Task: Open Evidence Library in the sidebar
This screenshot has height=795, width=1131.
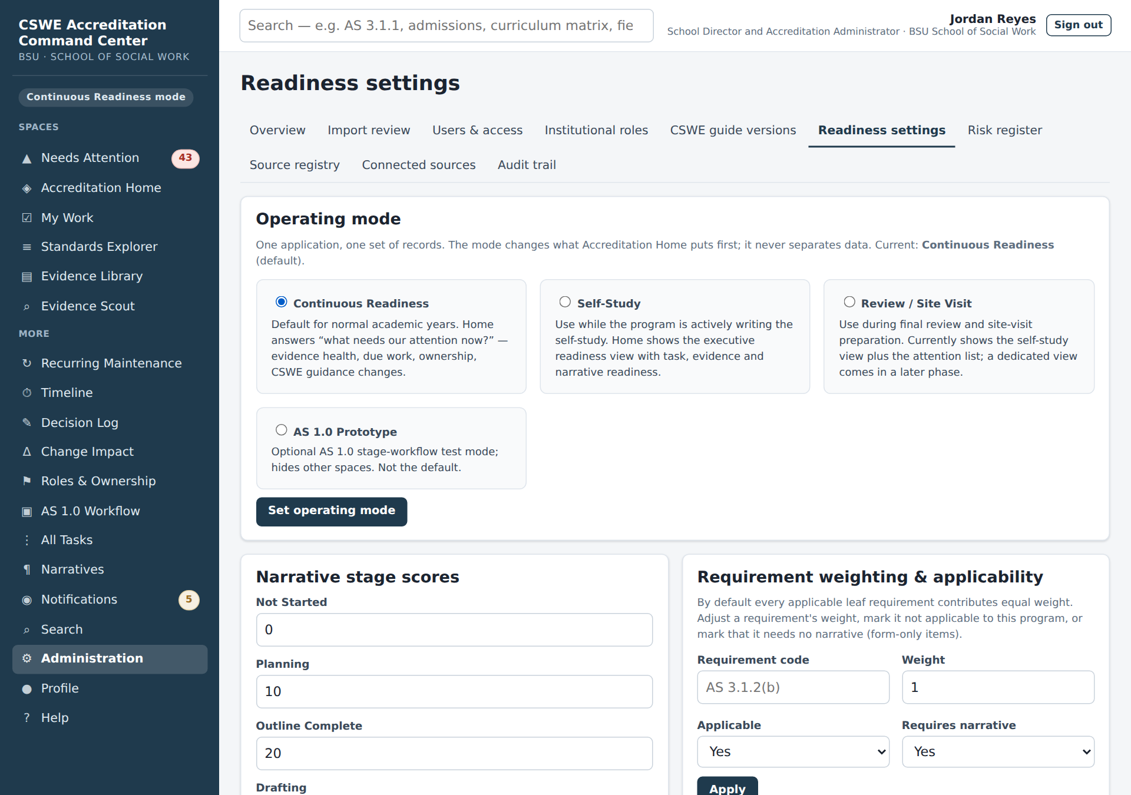Action: 110,277
